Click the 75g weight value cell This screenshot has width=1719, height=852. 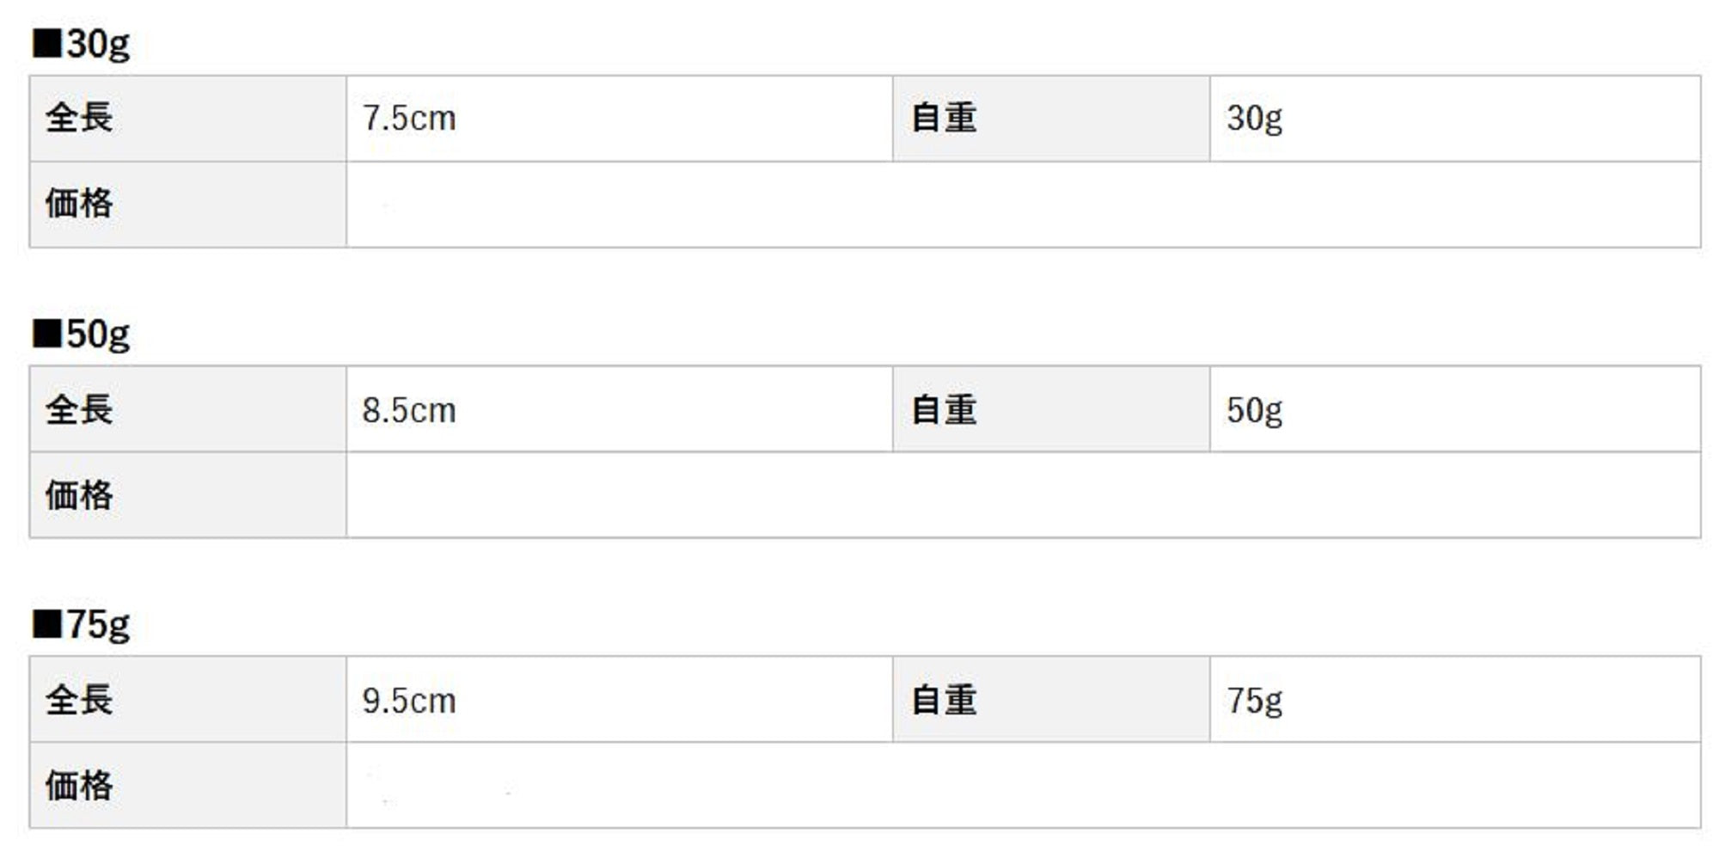(1254, 701)
